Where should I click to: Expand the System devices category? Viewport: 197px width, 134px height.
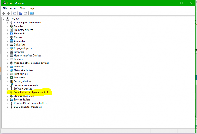[x=7, y=100]
